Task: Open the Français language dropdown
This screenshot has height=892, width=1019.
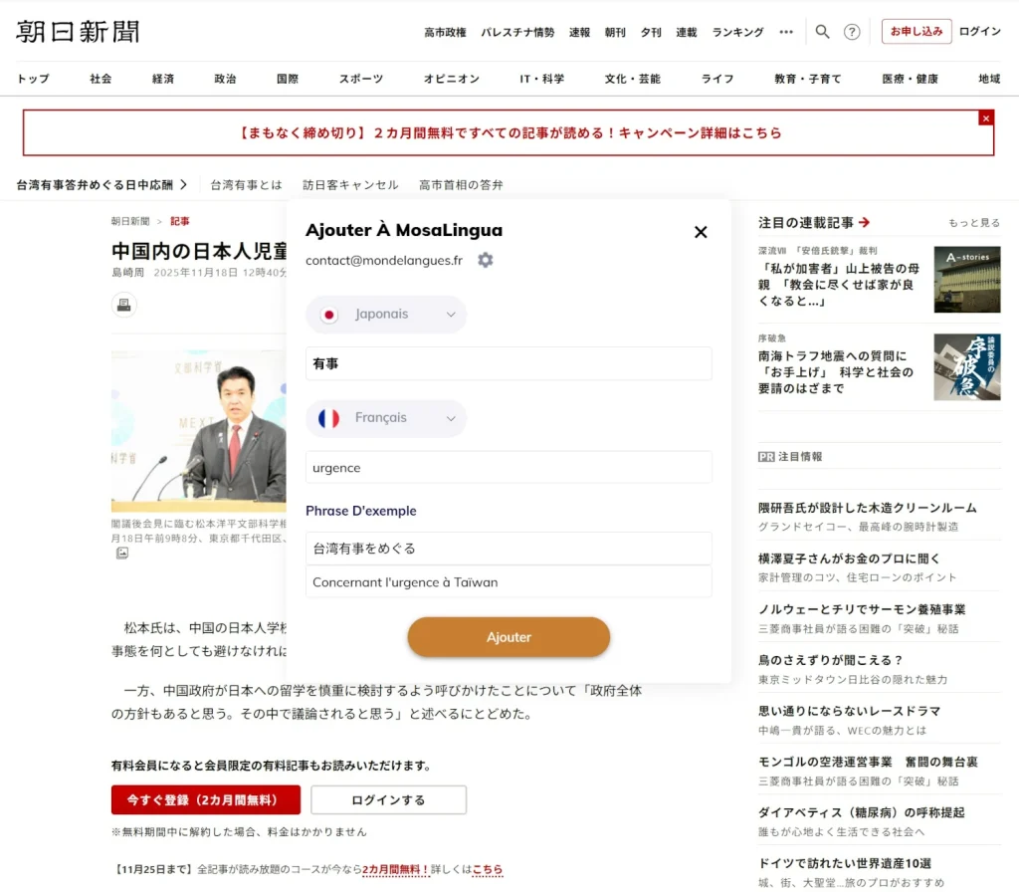Action: point(386,418)
